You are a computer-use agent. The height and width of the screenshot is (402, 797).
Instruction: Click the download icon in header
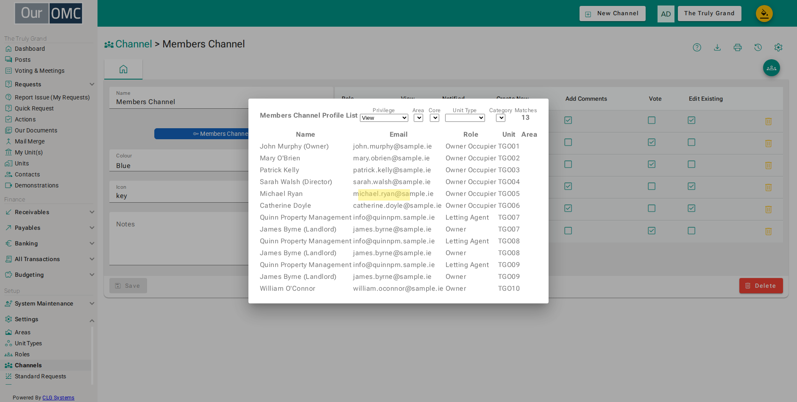click(717, 47)
